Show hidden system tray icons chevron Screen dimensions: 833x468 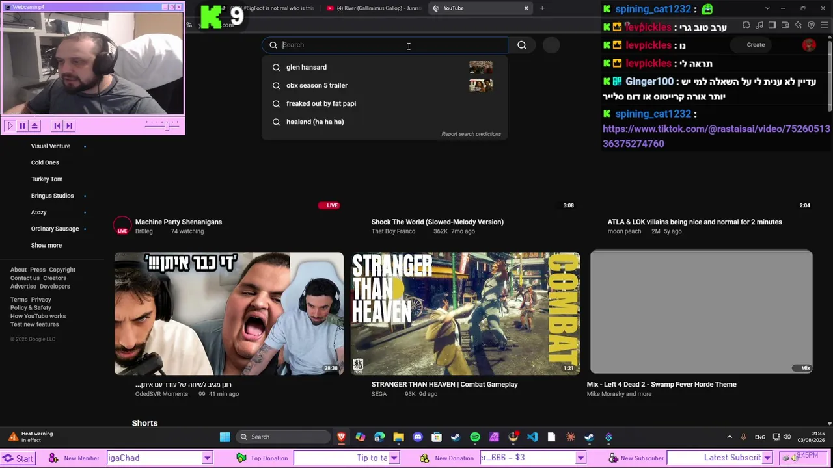[x=730, y=437]
